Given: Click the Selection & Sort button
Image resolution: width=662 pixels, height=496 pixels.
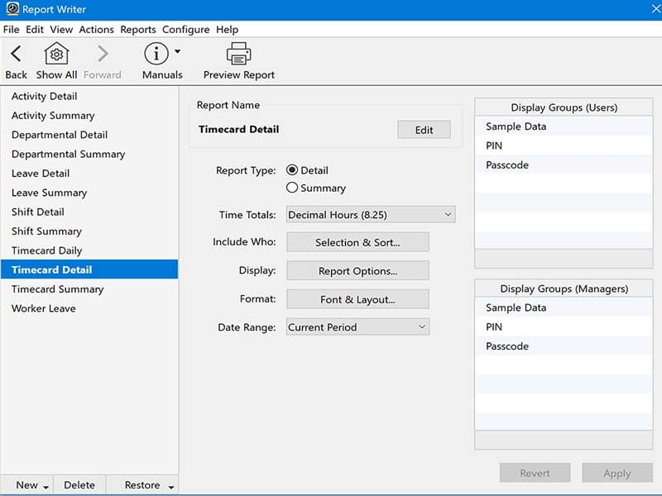Looking at the screenshot, I should pyautogui.click(x=357, y=242).
